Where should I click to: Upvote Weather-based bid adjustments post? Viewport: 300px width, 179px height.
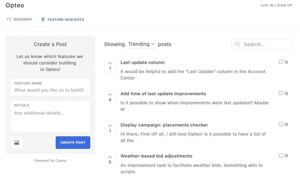110,159
